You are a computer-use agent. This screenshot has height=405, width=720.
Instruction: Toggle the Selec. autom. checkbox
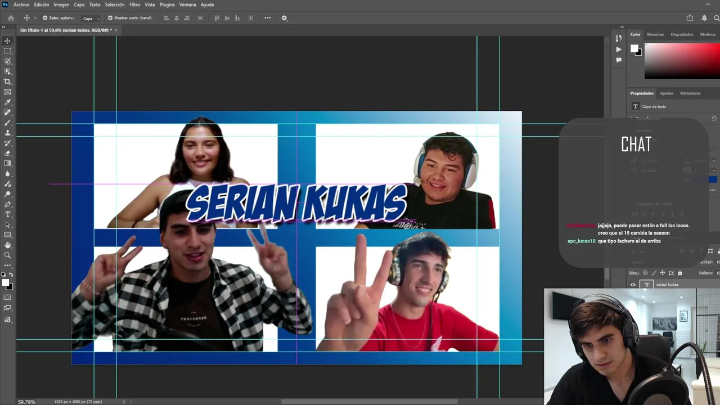45,18
